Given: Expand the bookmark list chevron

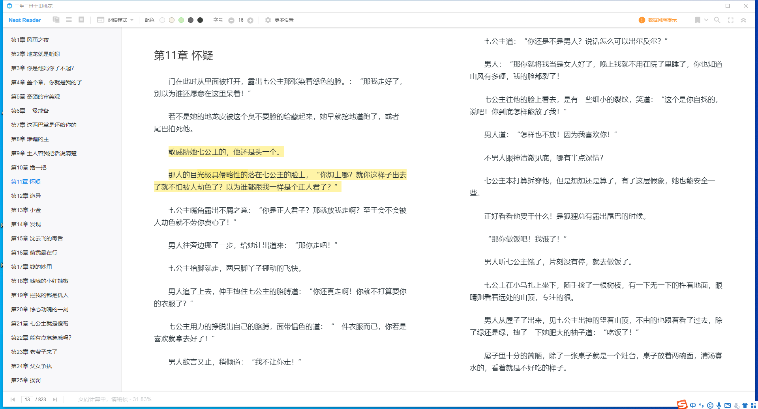Looking at the screenshot, I should click(x=706, y=20).
